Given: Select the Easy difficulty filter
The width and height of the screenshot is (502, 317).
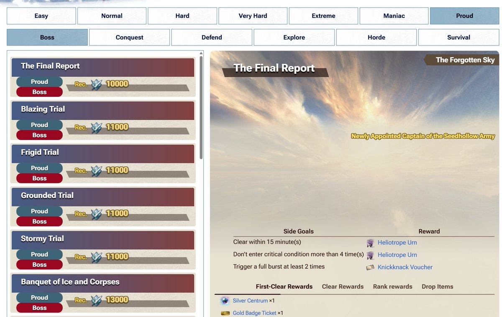Looking at the screenshot, I should [x=41, y=16].
